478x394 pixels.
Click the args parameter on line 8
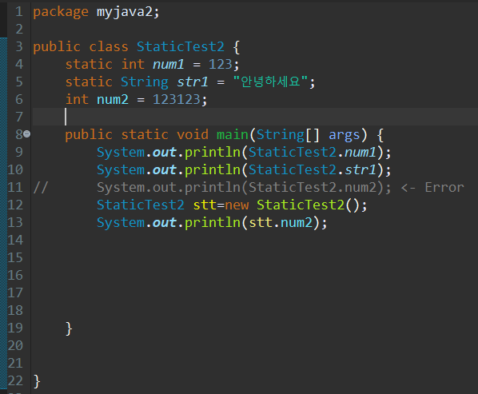345,135
